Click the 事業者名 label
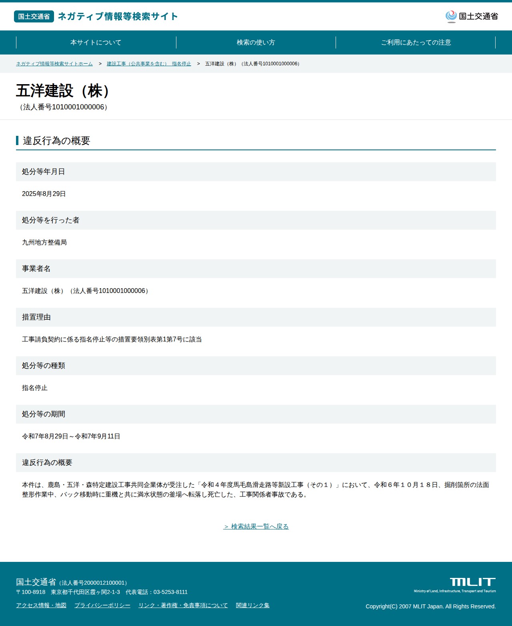Viewport: 512px width, 626px height. (36, 269)
